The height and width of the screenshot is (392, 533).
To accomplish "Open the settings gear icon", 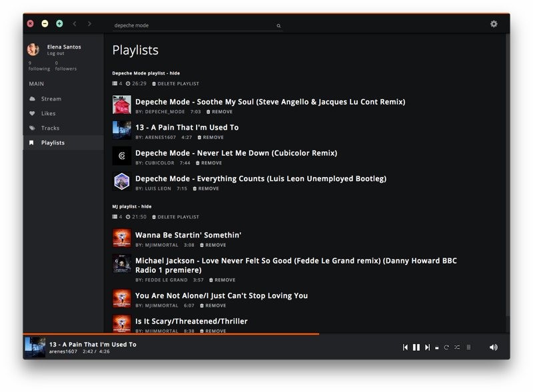I will (x=494, y=24).
